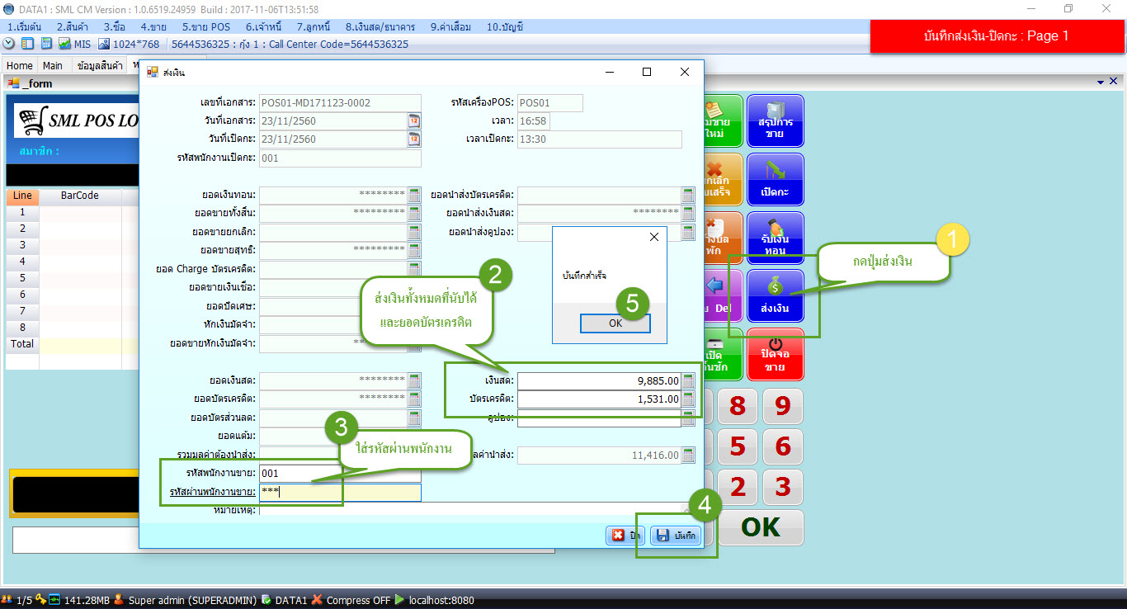This screenshot has height=609, width=1127.
Task: Open calendar picker for วันที่เอกสาร
Action: pyautogui.click(x=414, y=121)
